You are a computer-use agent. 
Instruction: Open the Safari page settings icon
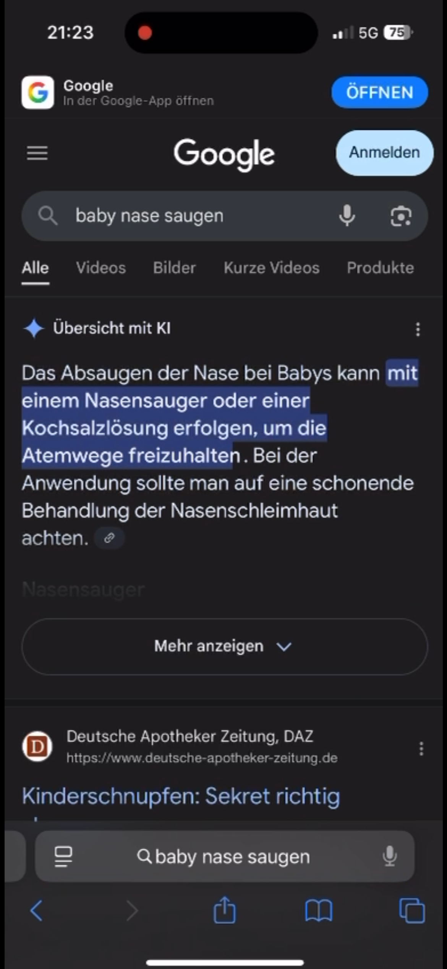63,856
